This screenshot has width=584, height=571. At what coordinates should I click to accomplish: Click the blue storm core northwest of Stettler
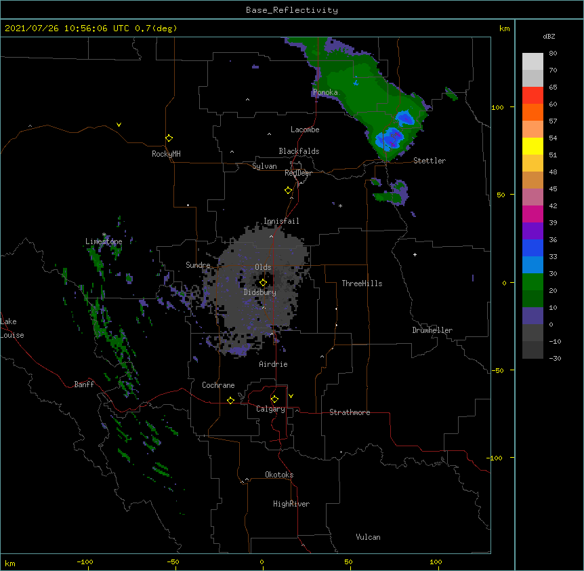(391, 138)
